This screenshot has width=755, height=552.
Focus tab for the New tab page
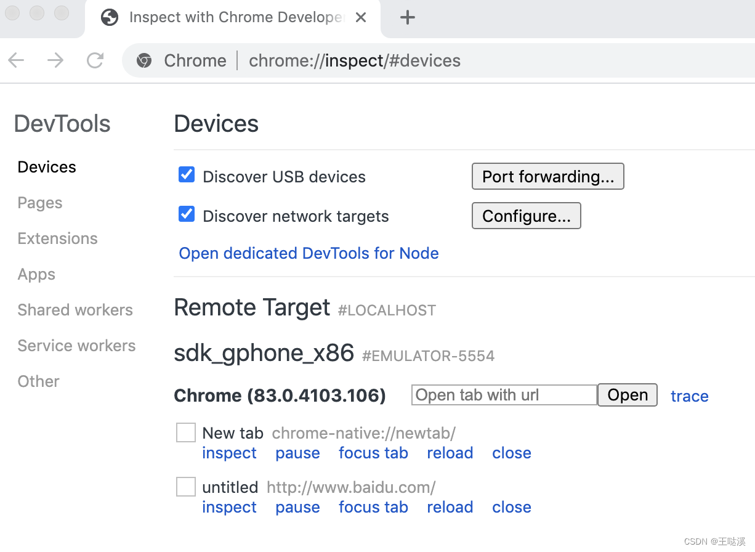click(x=373, y=453)
